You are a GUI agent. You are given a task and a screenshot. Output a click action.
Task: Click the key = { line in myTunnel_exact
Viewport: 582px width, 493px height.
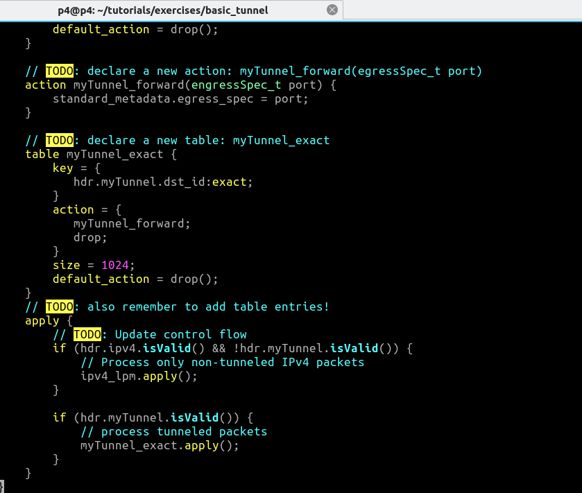pos(69,168)
